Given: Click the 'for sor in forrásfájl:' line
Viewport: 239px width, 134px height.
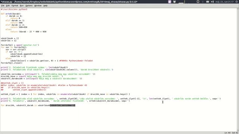Looking at the screenshot, I should tap(14, 47).
